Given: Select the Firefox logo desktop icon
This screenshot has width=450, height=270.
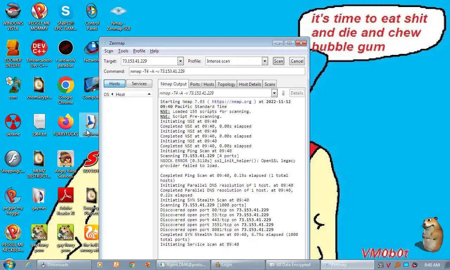Looking at the screenshot, I should tap(65, 125).
